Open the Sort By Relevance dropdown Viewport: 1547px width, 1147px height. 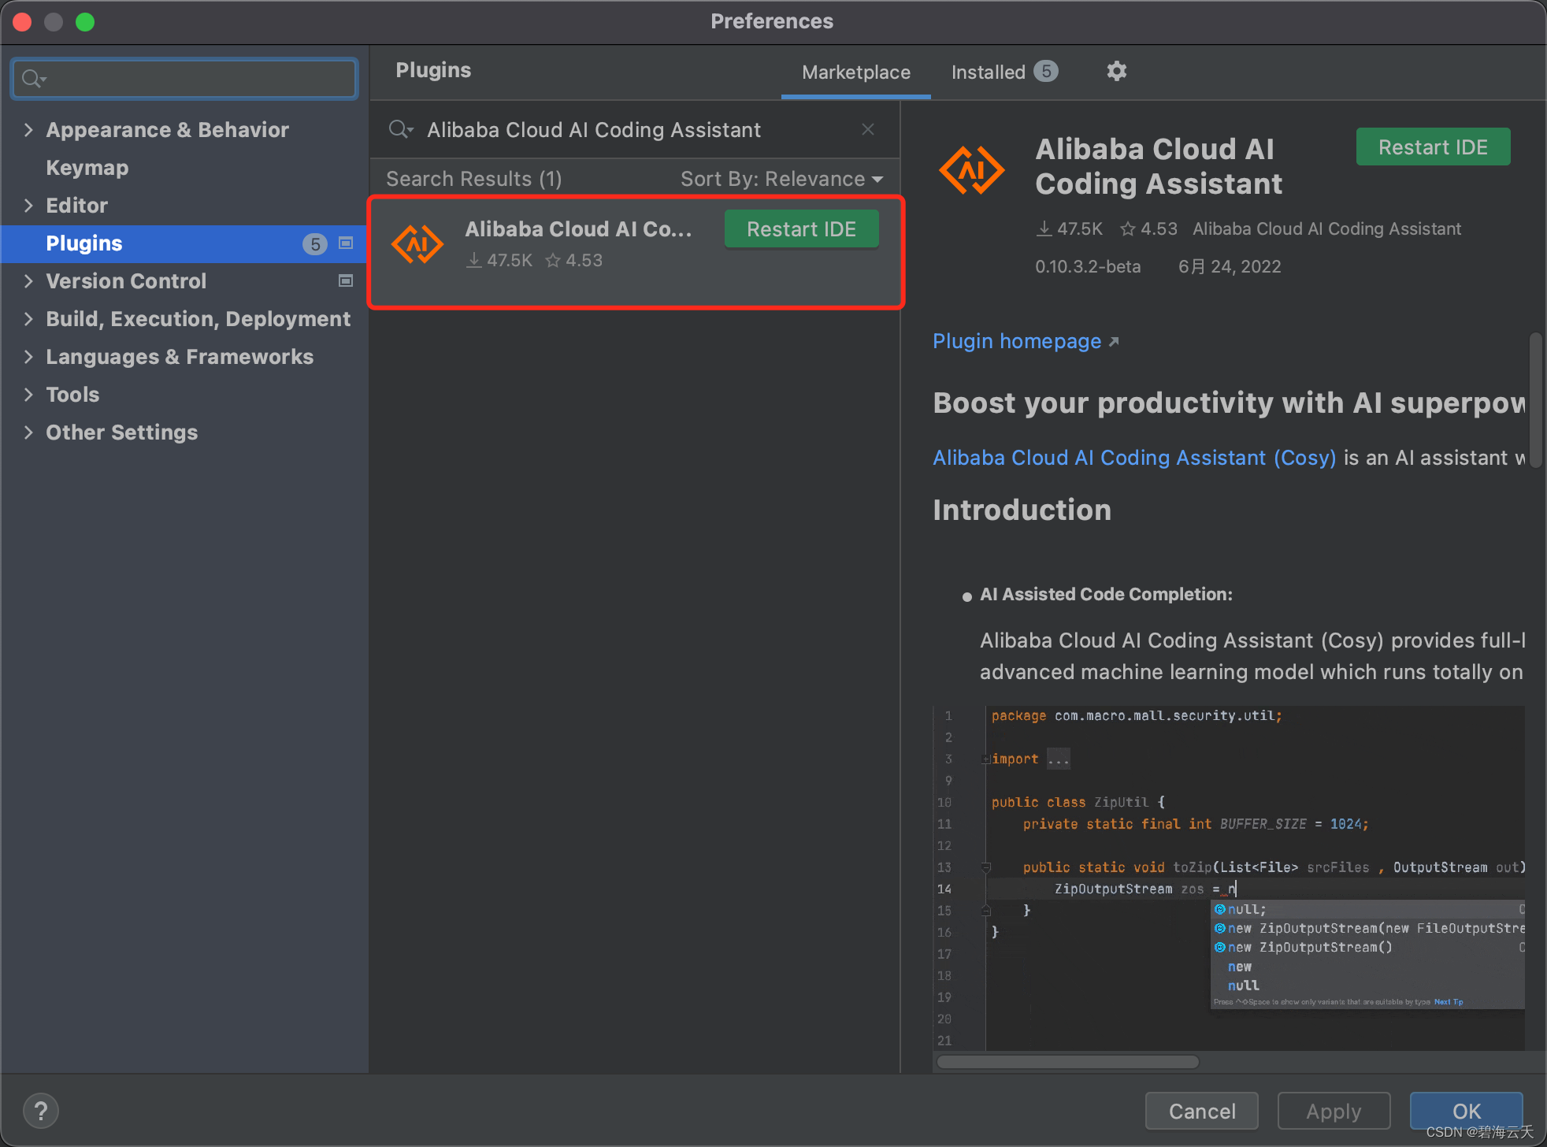781,180
